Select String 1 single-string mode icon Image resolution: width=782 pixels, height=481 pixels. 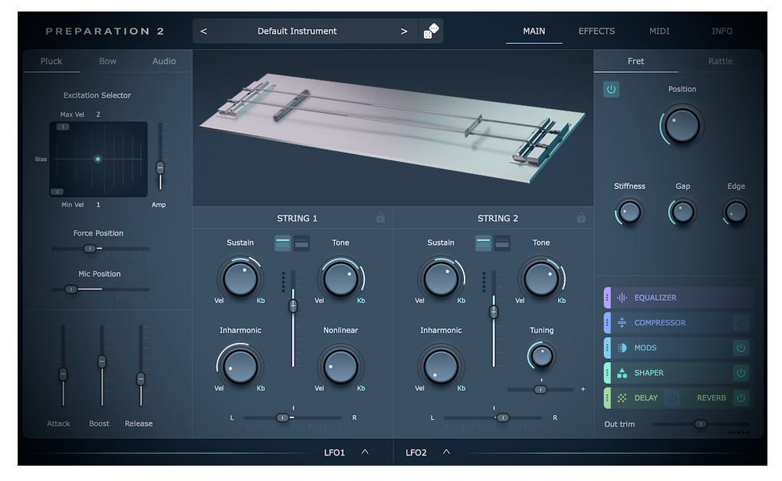coord(283,243)
